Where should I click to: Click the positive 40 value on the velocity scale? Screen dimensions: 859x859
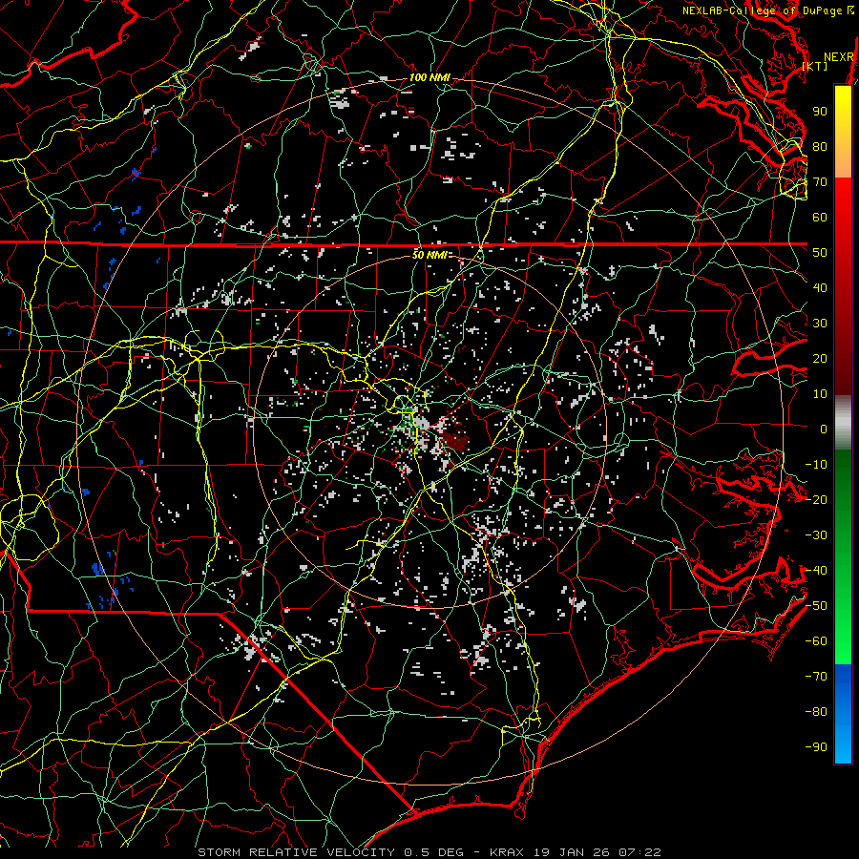(820, 288)
